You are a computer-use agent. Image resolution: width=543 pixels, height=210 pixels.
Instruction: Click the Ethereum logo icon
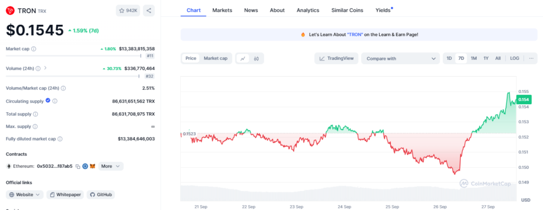pyautogui.click(x=8, y=167)
